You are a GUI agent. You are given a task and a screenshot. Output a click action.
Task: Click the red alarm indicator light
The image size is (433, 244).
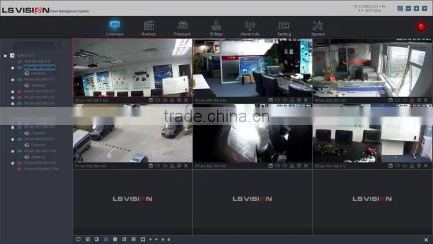421,27
